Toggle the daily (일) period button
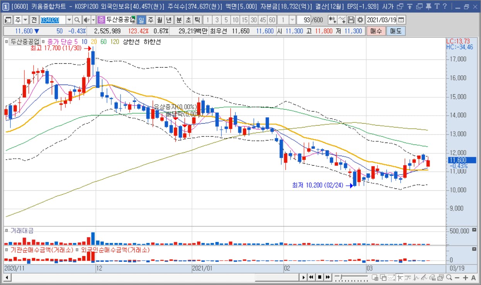 (141, 20)
